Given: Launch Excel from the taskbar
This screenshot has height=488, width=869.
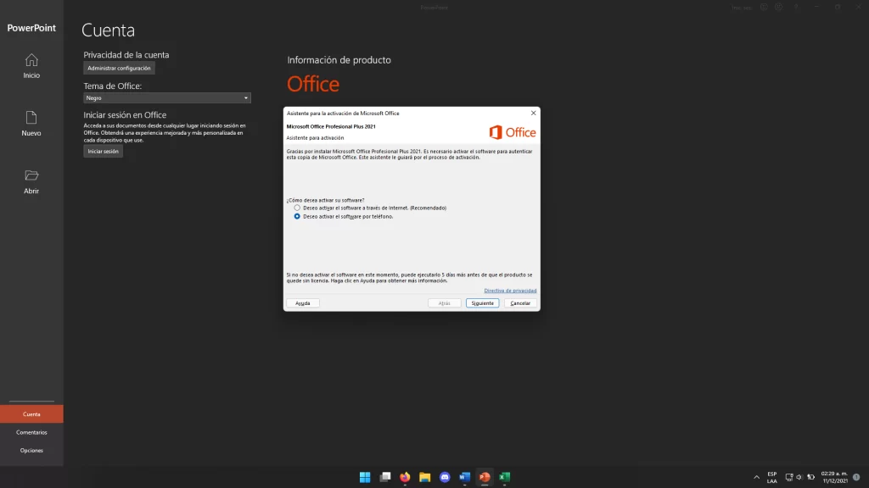Looking at the screenshot, I should point(505,477).
